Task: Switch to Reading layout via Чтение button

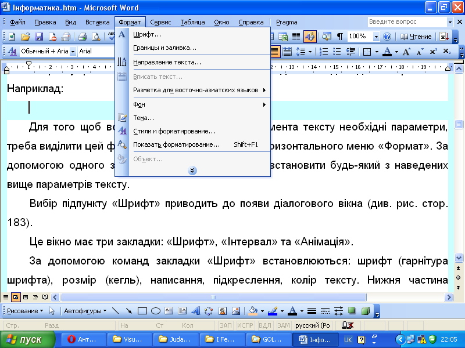Action: pyautogui.click(x=416, y=37)
